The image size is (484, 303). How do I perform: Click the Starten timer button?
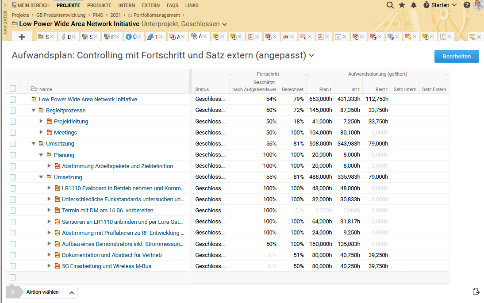pos(440,5)
